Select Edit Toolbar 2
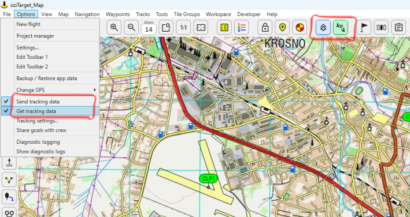This screenshot has width=410, height=217. 50,67
